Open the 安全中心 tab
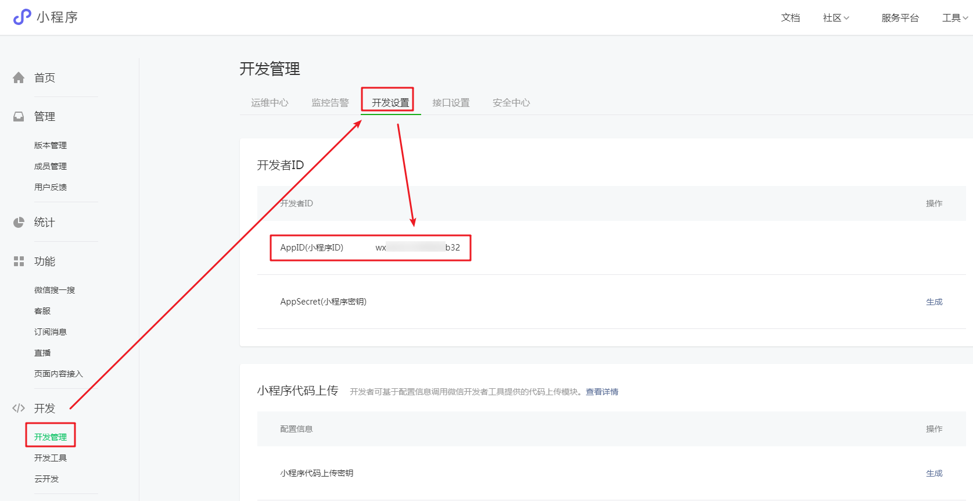 [511, 103]
